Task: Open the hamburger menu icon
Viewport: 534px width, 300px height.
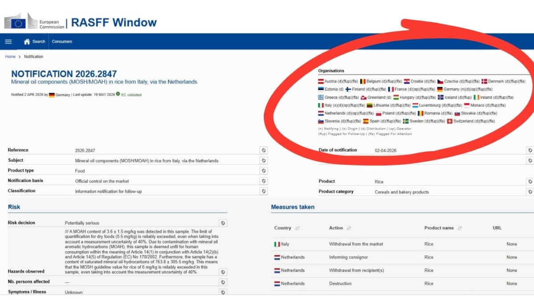Action: click(x=8, y=41)
